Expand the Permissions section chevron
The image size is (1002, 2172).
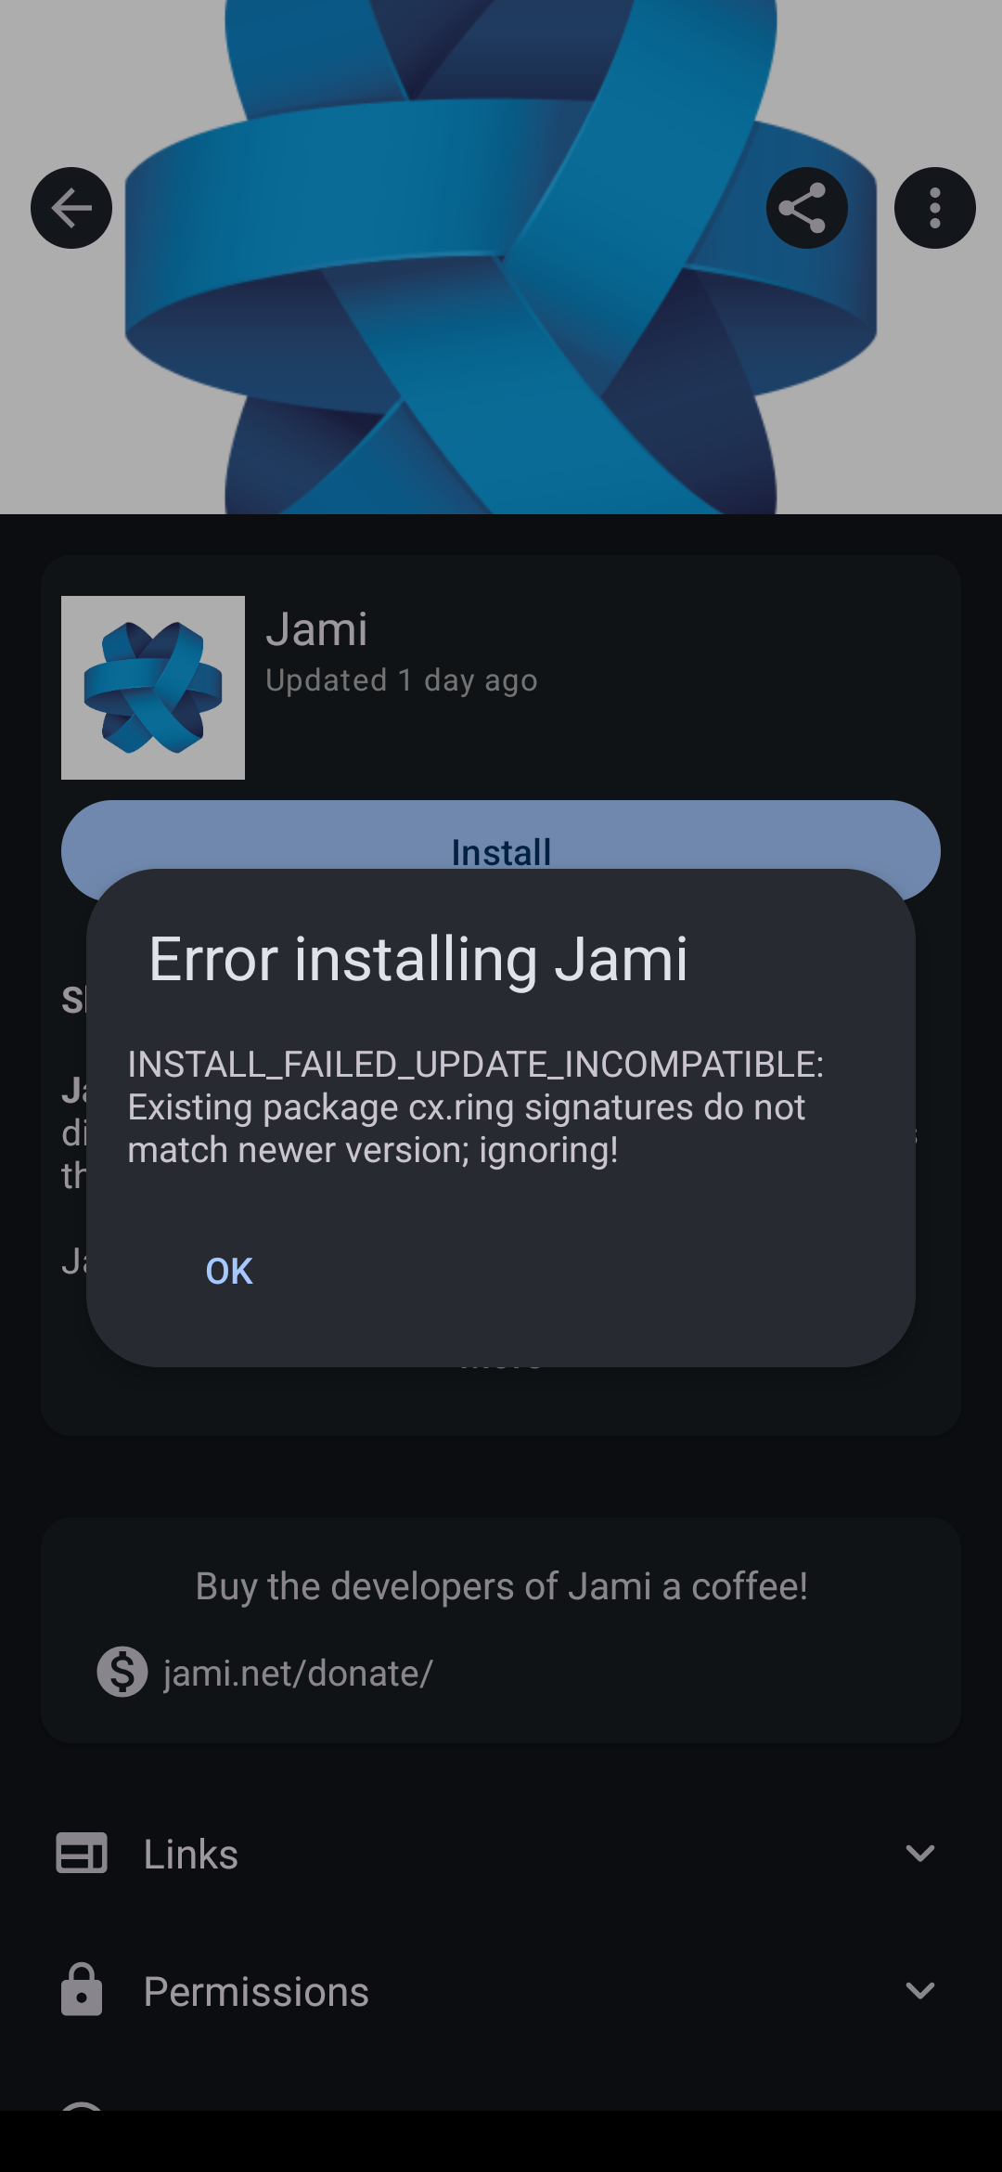(919, 1991)
